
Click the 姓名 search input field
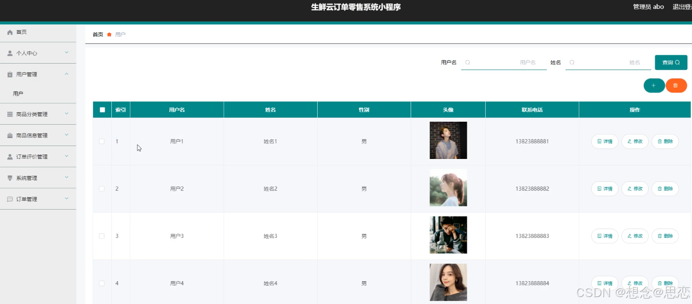[x=608, y=63]
